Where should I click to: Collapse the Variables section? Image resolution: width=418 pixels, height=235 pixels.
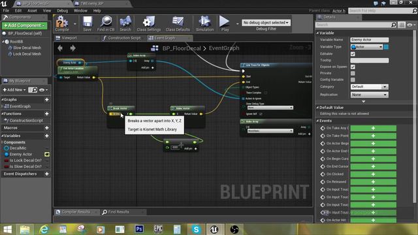(3, 136)
